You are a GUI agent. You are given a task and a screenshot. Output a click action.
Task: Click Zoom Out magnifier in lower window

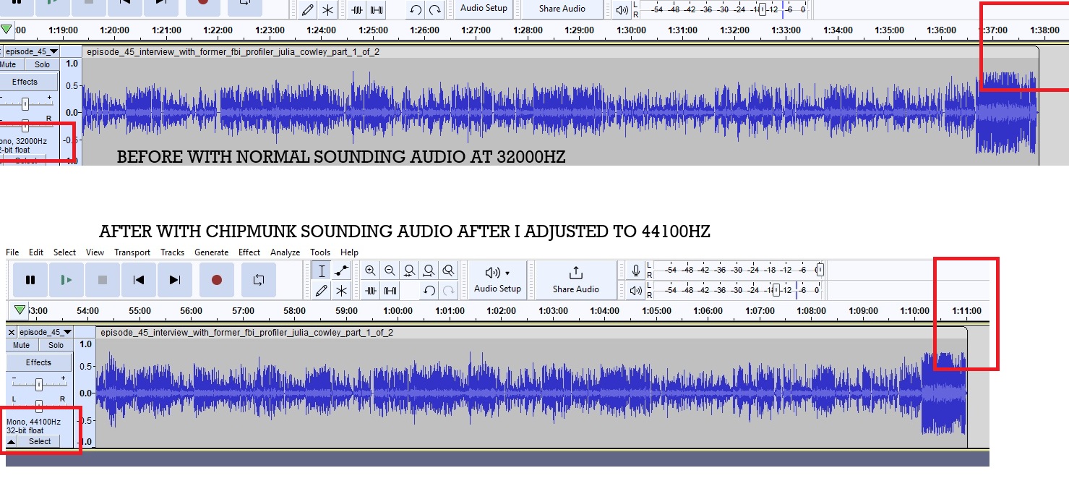pyautogui.click(x=390, y=271)
